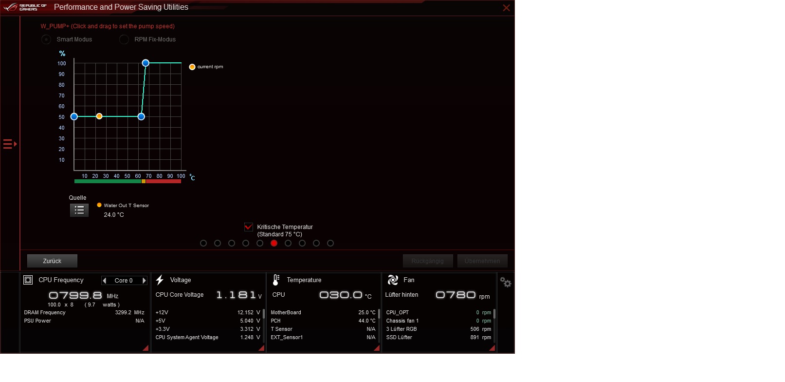Click the PCH temperature row
This screenshot has width=785, height=382.
[x=323, y=321]
